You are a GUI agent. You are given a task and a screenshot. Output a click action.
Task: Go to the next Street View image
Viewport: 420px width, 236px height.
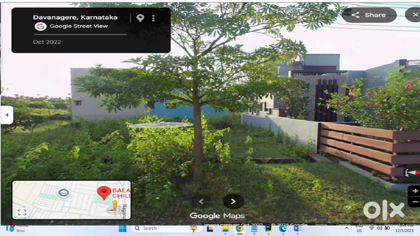click(x=233, y=201)
